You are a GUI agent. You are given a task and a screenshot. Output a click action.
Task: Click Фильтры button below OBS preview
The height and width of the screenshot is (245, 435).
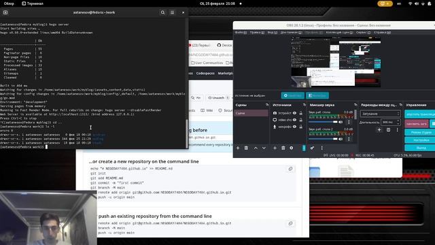pos(317,95)
